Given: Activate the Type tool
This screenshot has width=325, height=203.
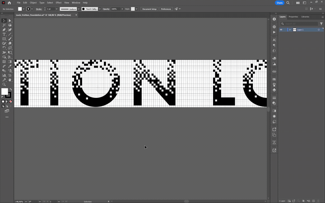Looking at the screenshot, I should click(x=4, y=34).
